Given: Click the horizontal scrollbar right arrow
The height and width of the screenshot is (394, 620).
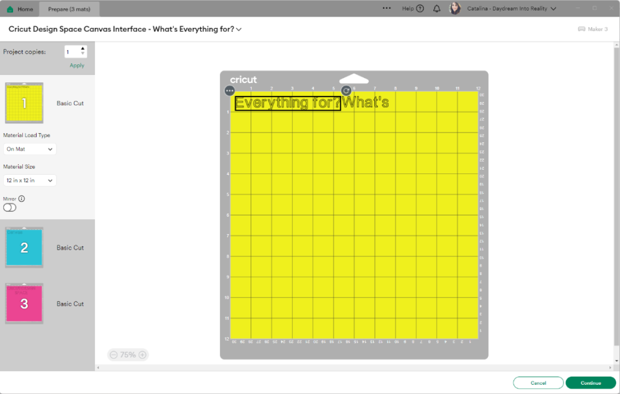Looking at the screenshot, I should tap(610, 367).
